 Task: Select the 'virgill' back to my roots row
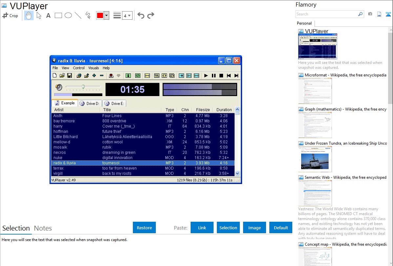[143, 174]
